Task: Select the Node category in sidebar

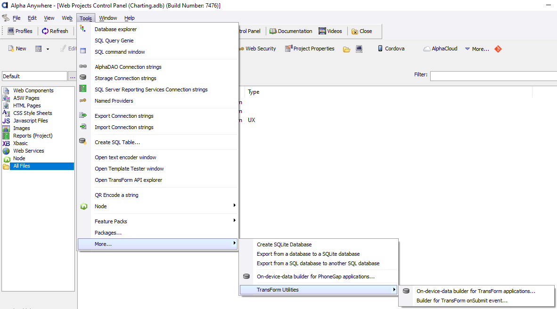Action: [19, 158]
